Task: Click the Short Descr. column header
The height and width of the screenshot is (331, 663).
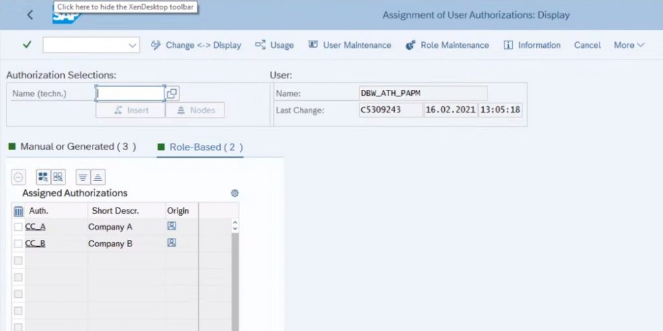Action: click(126, 211)
